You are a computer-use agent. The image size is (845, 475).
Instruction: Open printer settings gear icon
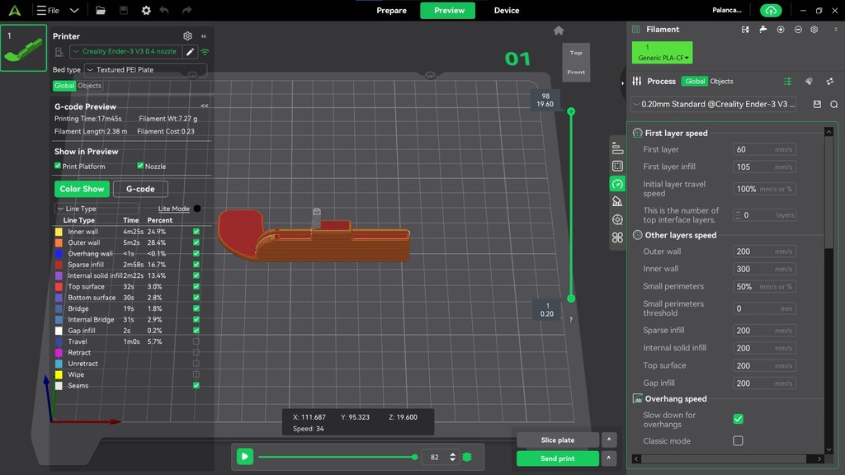click(187, 36)
